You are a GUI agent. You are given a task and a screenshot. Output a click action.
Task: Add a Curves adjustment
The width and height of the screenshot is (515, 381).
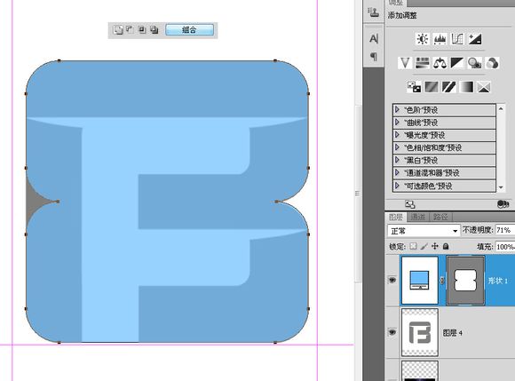457,39
